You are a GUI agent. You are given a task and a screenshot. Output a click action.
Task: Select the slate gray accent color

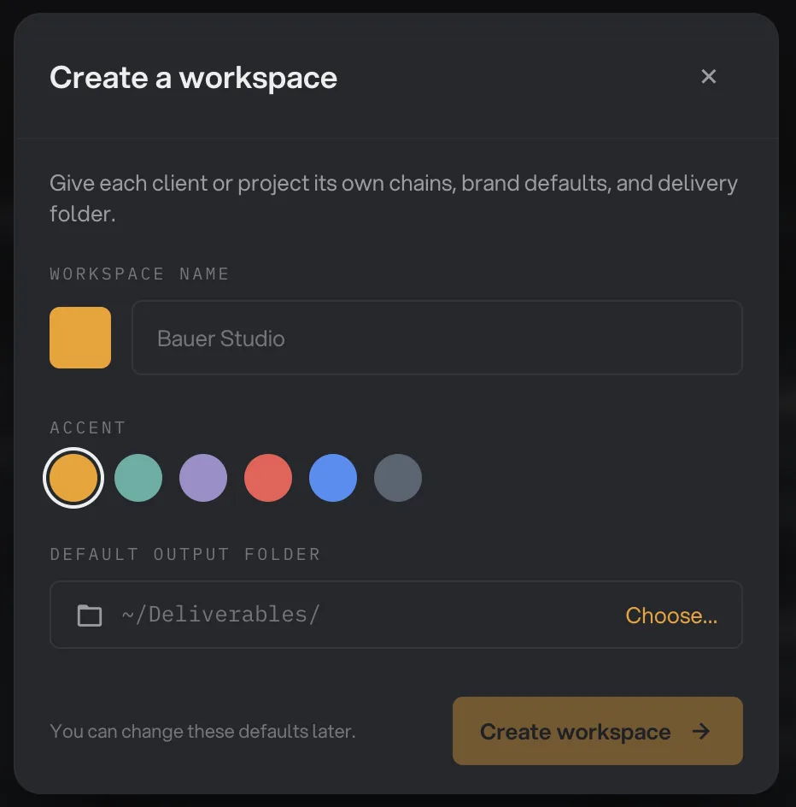pos(397,478)
